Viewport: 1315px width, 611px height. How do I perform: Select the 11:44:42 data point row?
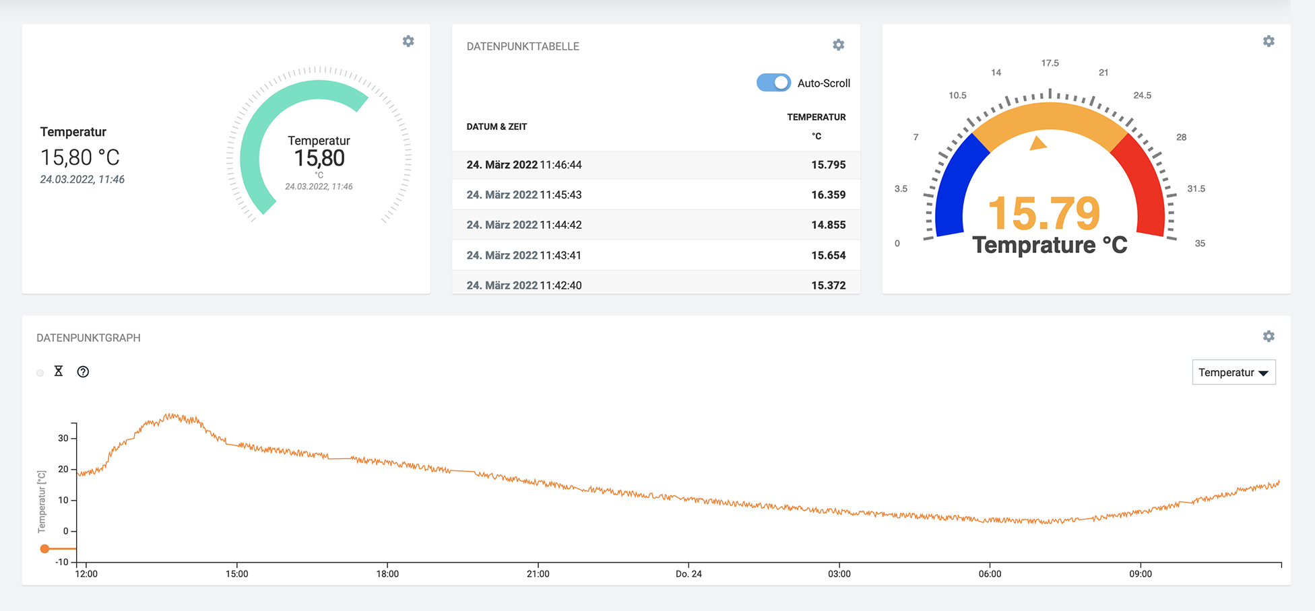(655, 225)
